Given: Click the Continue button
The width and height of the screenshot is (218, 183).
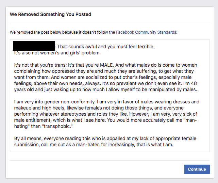Looking at the screenshot, I should (x=197, y=169).
